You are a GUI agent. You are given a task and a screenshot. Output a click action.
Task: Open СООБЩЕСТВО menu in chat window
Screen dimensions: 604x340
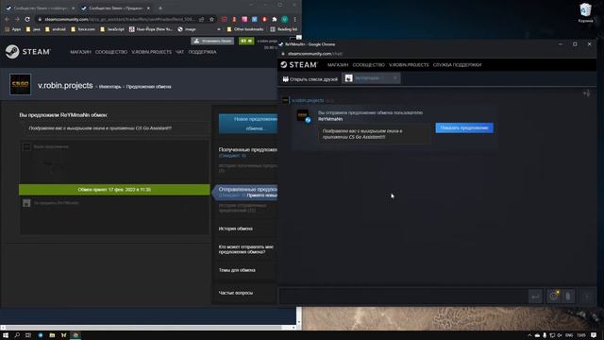click(x=369, y=65)
